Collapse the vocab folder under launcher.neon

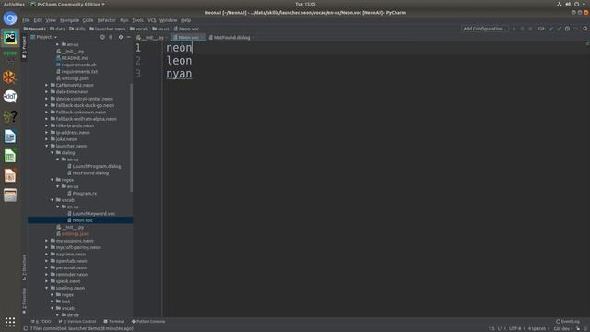(53, 200)
